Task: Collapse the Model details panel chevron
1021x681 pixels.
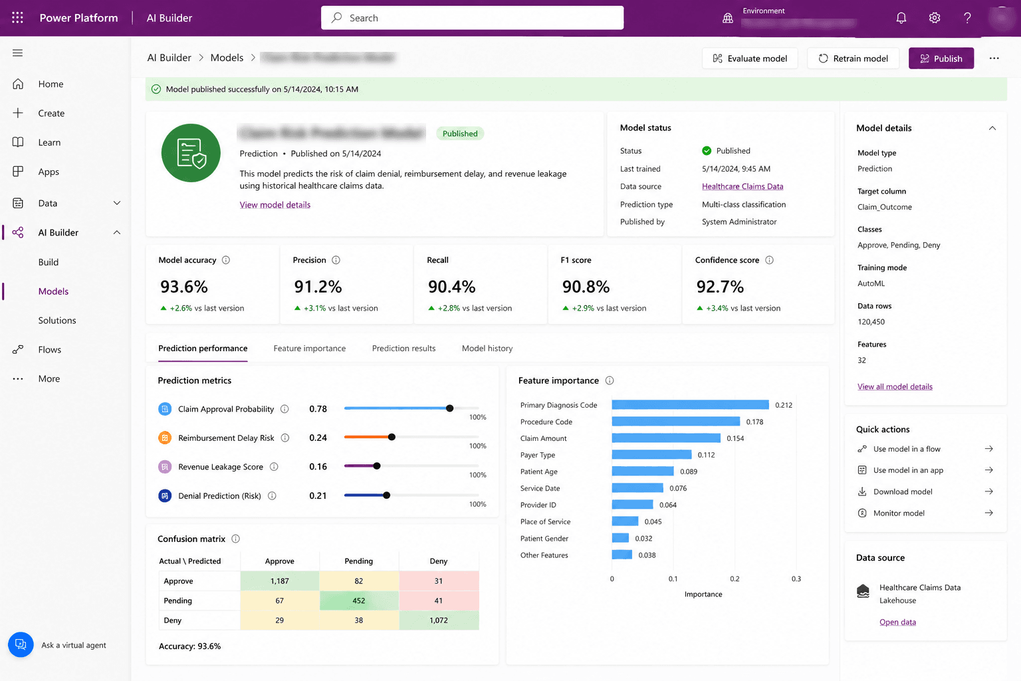Action: [992, 128]
